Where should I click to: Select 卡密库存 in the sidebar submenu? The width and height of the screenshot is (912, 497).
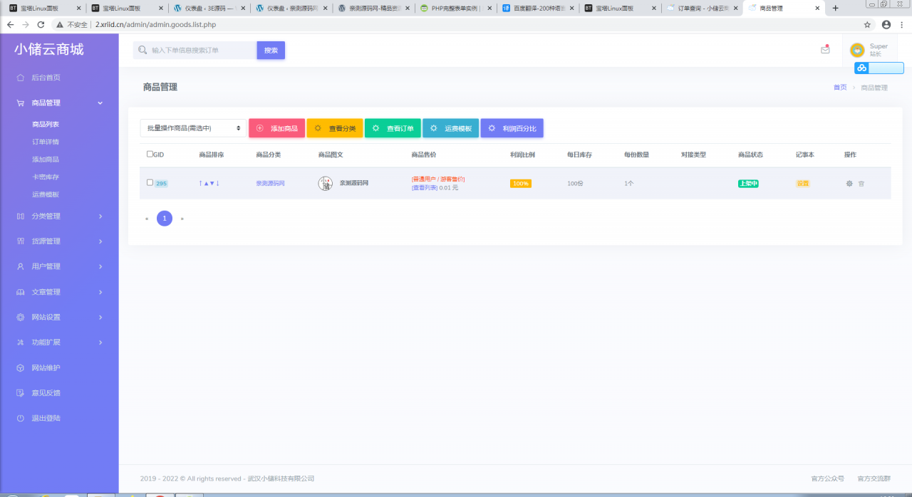click(46, 177)
